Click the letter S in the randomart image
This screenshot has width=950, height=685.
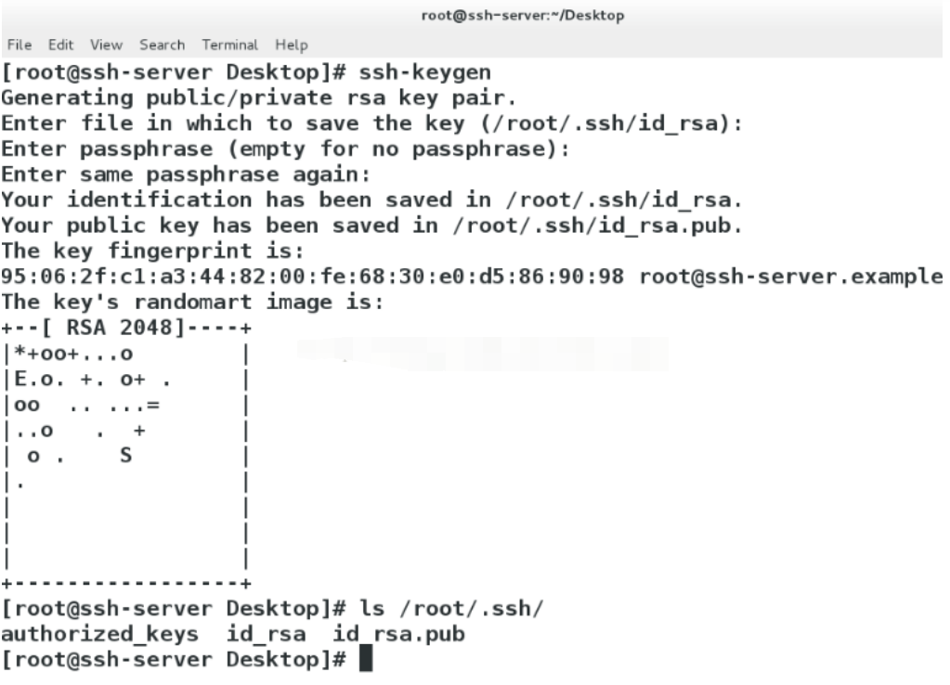tap(125, 456)
